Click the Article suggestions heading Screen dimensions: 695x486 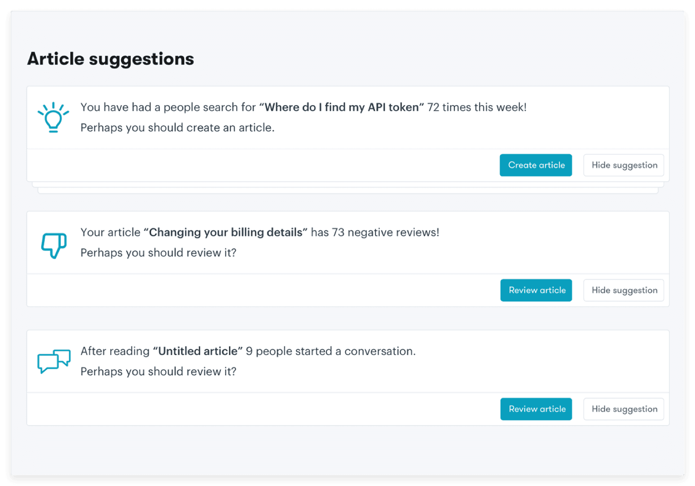110,58
